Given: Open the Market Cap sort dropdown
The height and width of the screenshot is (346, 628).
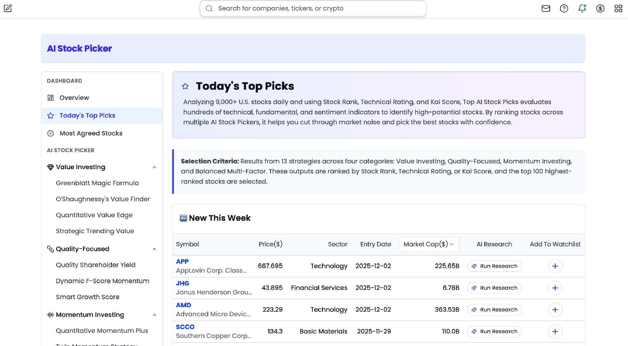Looking at the screenshot, I should click(429, 244).
